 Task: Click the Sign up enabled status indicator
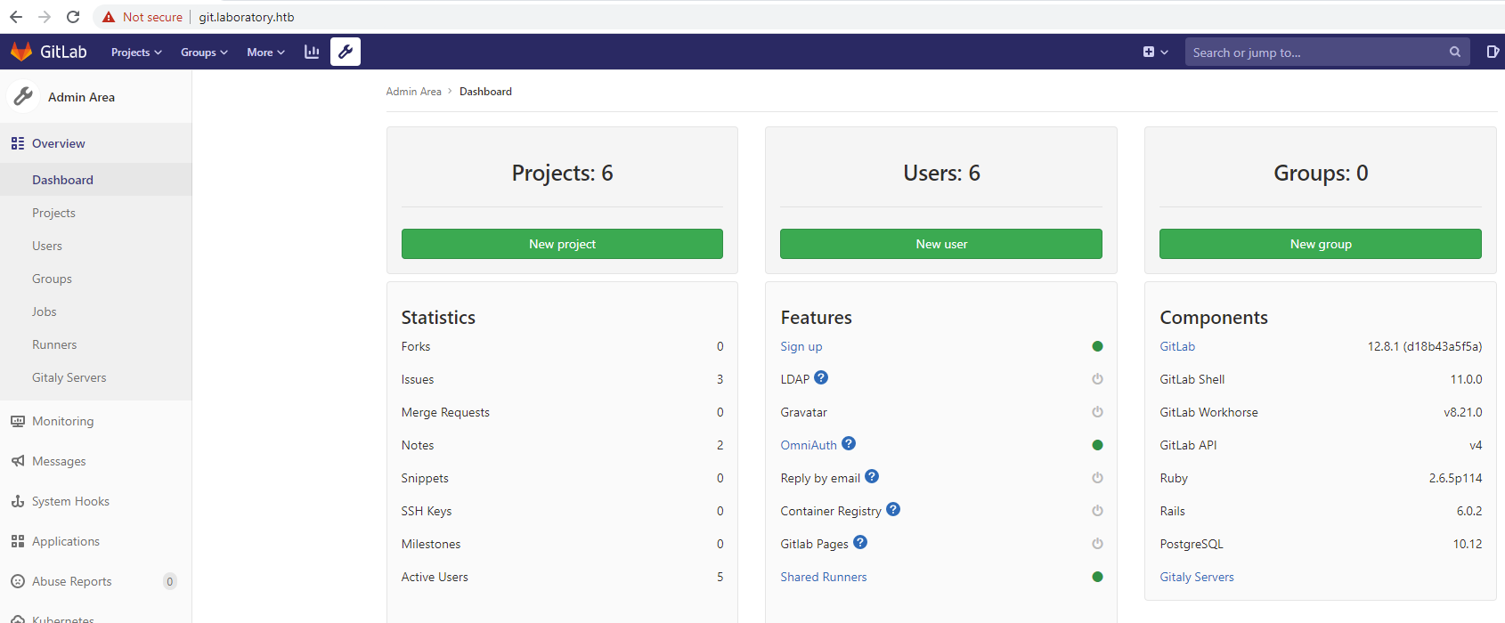(1097, 346)
